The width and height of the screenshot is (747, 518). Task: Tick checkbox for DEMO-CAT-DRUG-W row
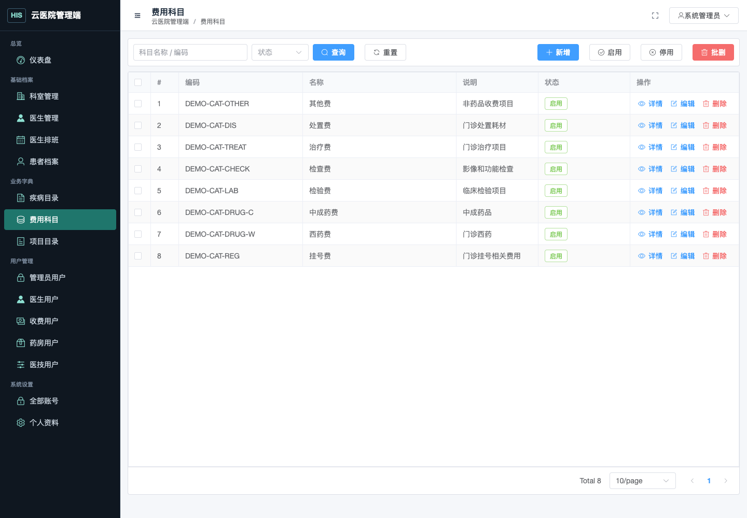pyautogui.click(x=138, y=234)
